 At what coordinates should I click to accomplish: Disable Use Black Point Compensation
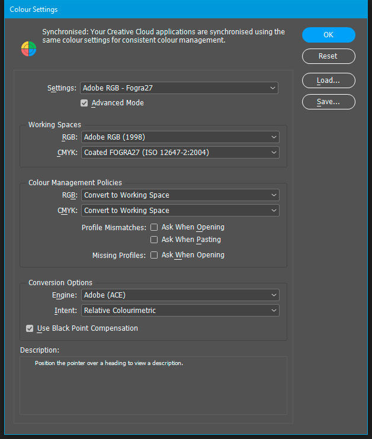[30, 328]
